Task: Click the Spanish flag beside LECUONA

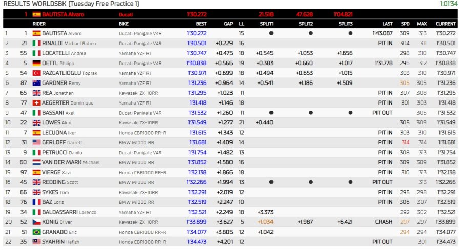Action: 36,133
